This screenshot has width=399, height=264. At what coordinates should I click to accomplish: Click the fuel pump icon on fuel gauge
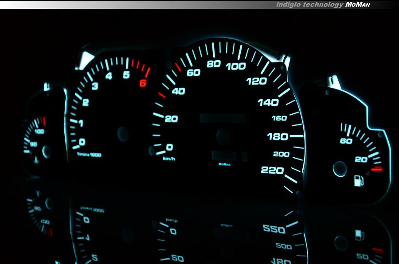tap(359, 180)
